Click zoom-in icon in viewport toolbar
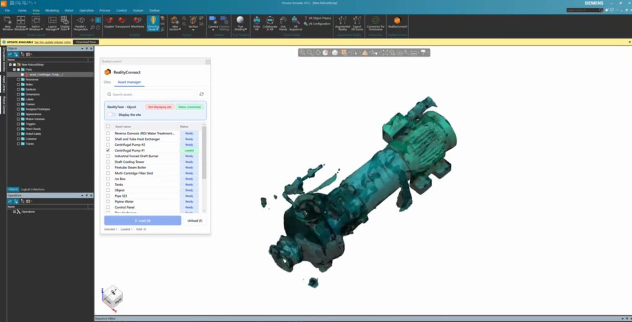 302,53
